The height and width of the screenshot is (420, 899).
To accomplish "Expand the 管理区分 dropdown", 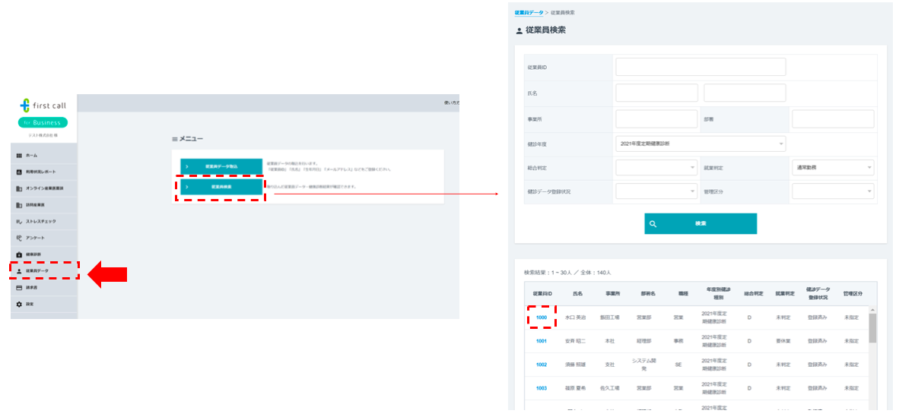I will 832,191.
